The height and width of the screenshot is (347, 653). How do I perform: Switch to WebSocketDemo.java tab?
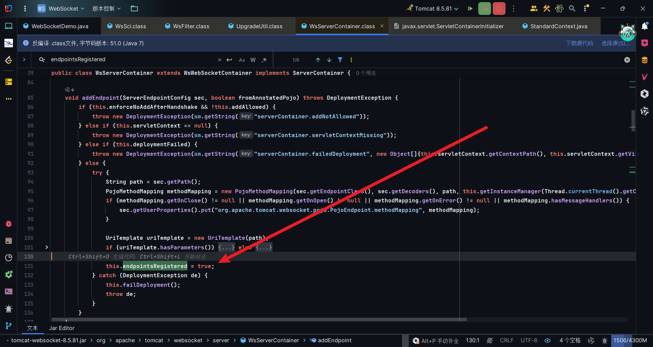(x=56, y=26)
